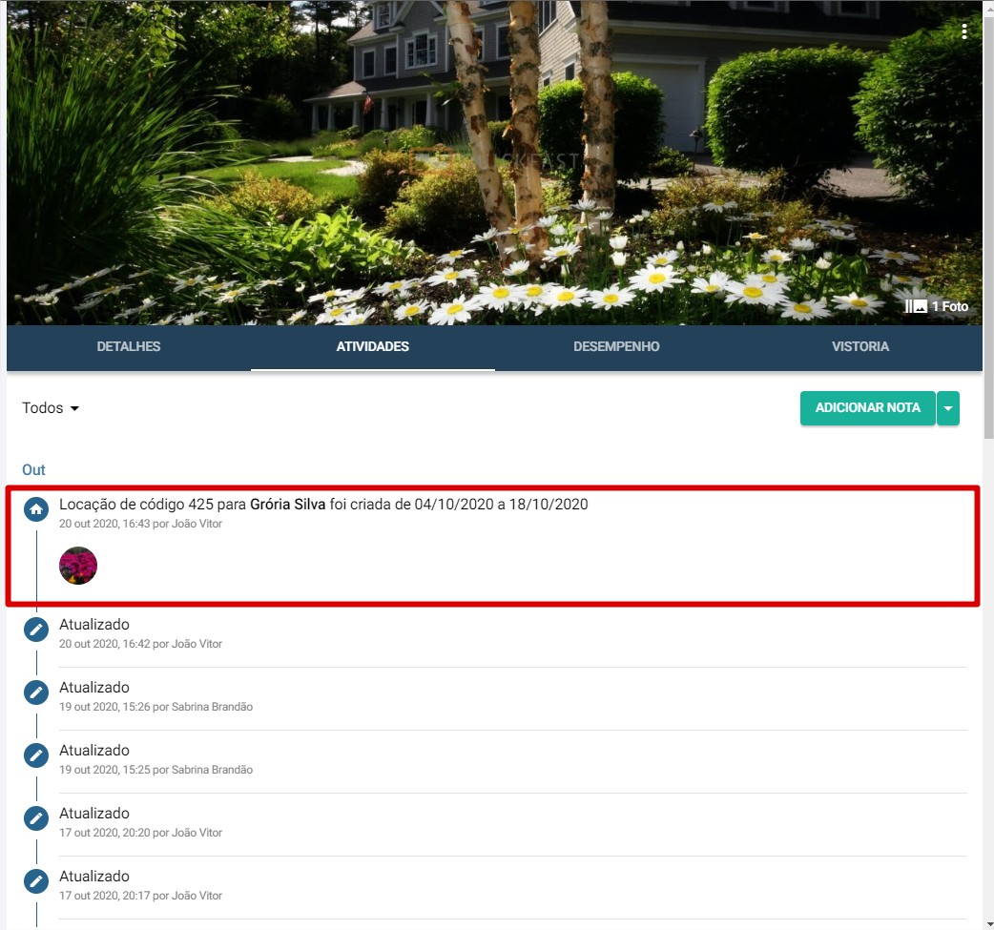Open the Grória Silva name link
This screenshot has height=930, width=994.
point(287,505)
